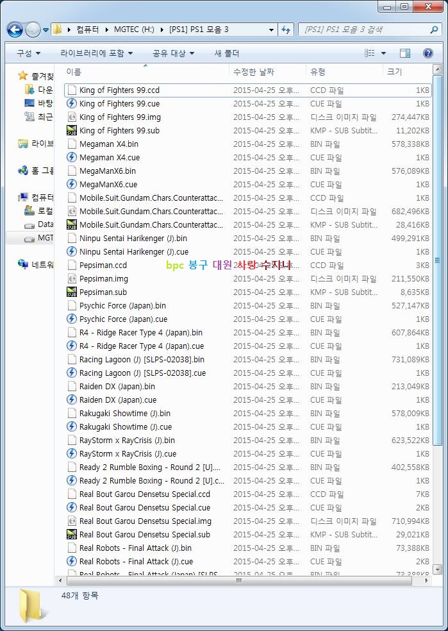The image size is (448, 631).
Task: Click the refresh button beside address bar
Action: [x=286, y=29]
